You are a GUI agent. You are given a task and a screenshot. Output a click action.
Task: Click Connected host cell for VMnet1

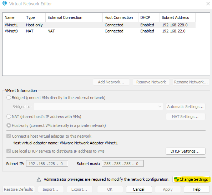point(114,25)
